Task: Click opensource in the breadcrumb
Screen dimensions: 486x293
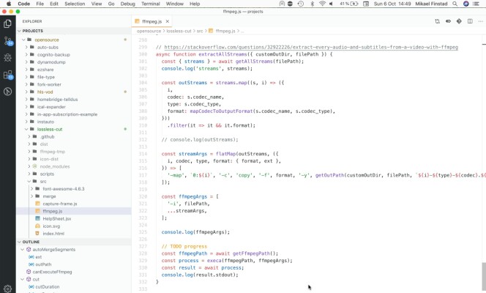Action: pyautogui.click(x=149, y=31)
